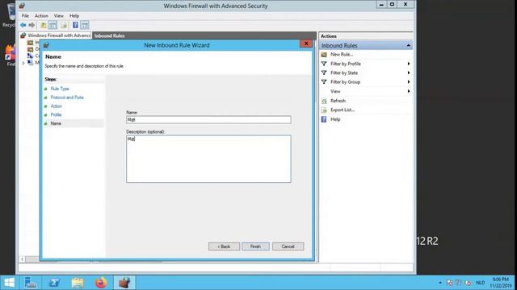Click the Connection Security Rules tree icon
The width and height of the screenshot is (517, 290).
(31, 56)
